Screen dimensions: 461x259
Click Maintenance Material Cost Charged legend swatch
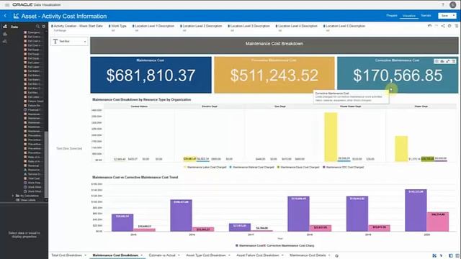pyautogui.click(x=230, y=167)
